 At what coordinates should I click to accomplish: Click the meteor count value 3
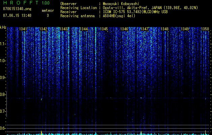48,16
